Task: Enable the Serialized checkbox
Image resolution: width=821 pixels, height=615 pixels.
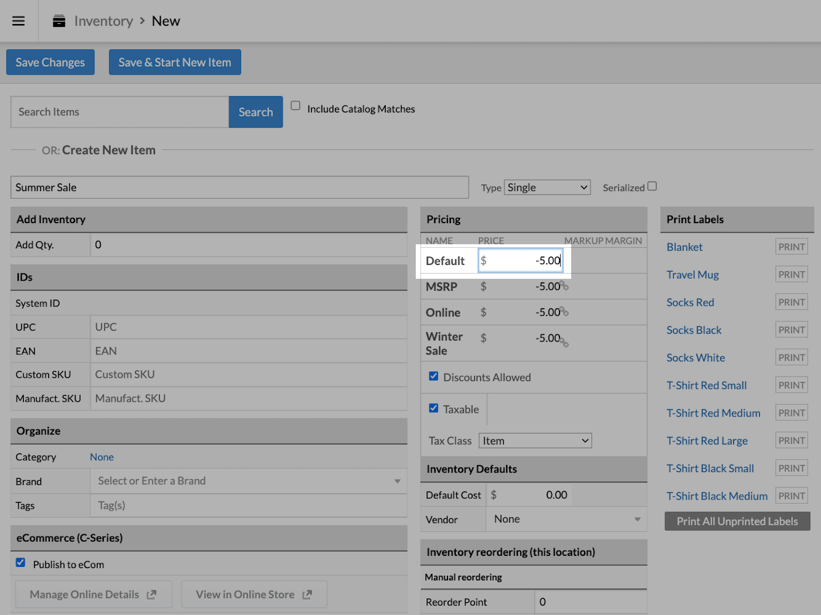Action: (652, 186)
